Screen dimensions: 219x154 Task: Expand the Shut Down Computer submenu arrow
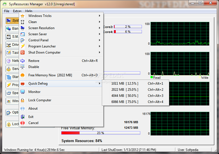(100, 52)
